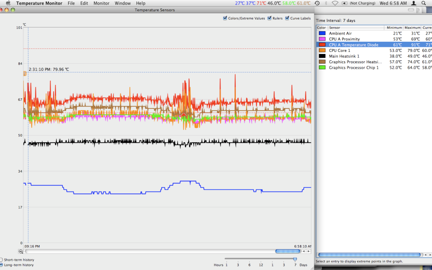Open the Wi-Fi status menu icon
Viewport: 432px width, 270px height.
(x=335, y=3)
